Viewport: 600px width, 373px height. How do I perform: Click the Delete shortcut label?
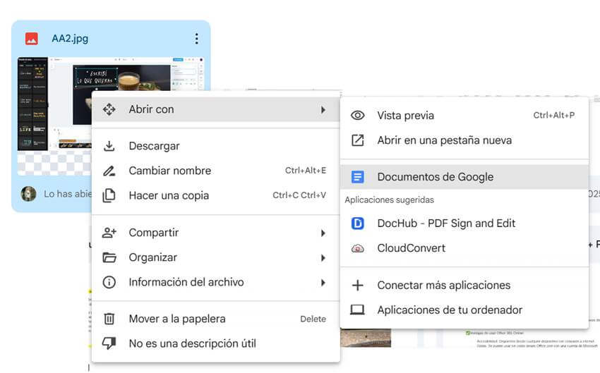[313, 319]
